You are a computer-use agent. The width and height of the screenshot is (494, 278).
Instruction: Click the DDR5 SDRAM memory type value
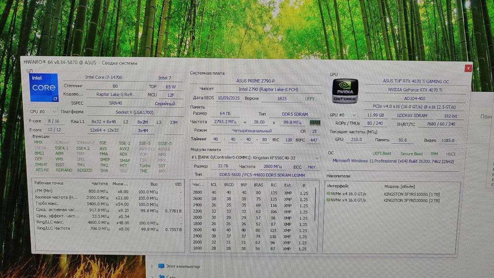pyautogui.click(x=295, y=114)
